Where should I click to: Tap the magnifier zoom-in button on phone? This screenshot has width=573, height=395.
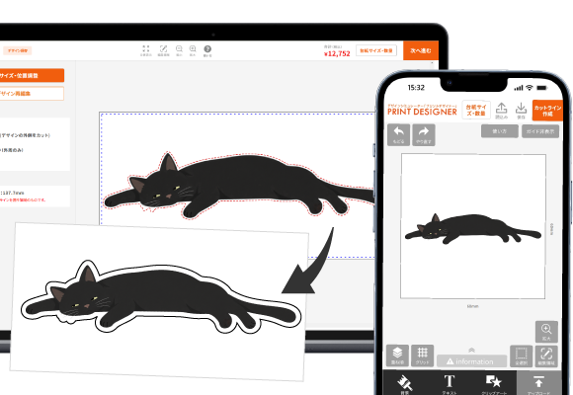pyautogui.click(x=546, y=332)
